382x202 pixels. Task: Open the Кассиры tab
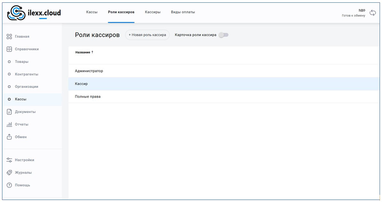152,12
